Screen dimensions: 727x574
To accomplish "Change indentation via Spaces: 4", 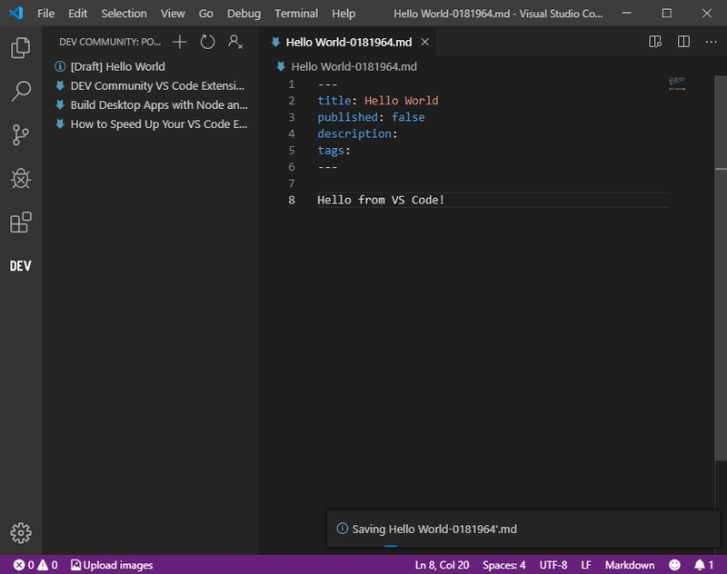I will point(504,565).
